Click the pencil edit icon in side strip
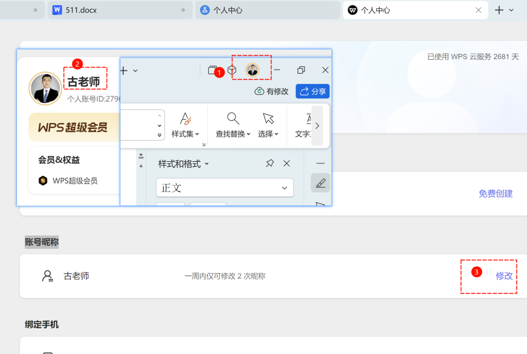This screenshot has height=354, width=527. (x=321, y=183)
